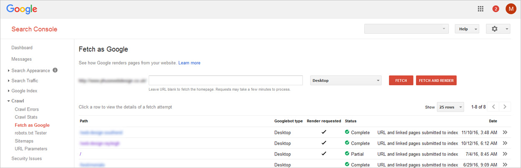Open Messages in the sidebar
Viewport: 521px width, 168px height.
22,59
